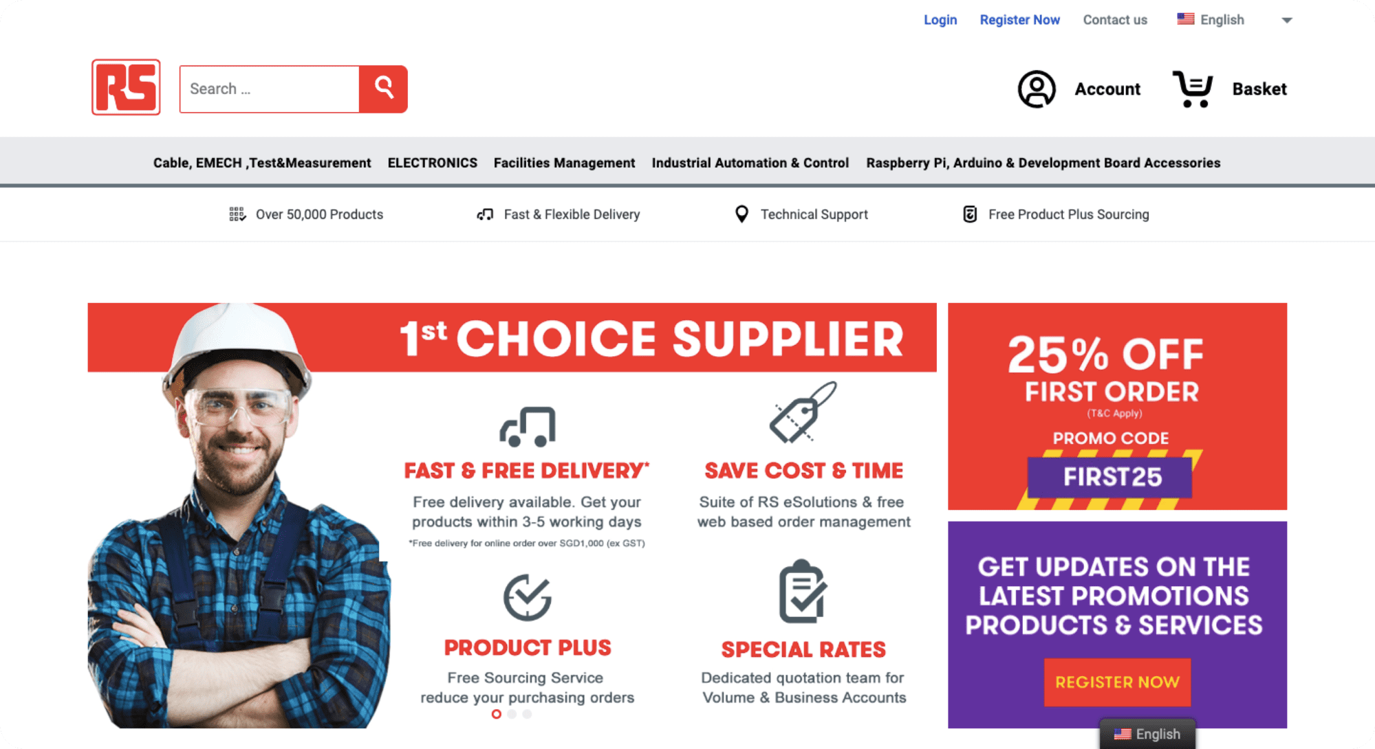Select the ELECTRONICS category menu item
Image resolution: width=1375 pixels, height=749 pixels.
click(x=432, y=164)
